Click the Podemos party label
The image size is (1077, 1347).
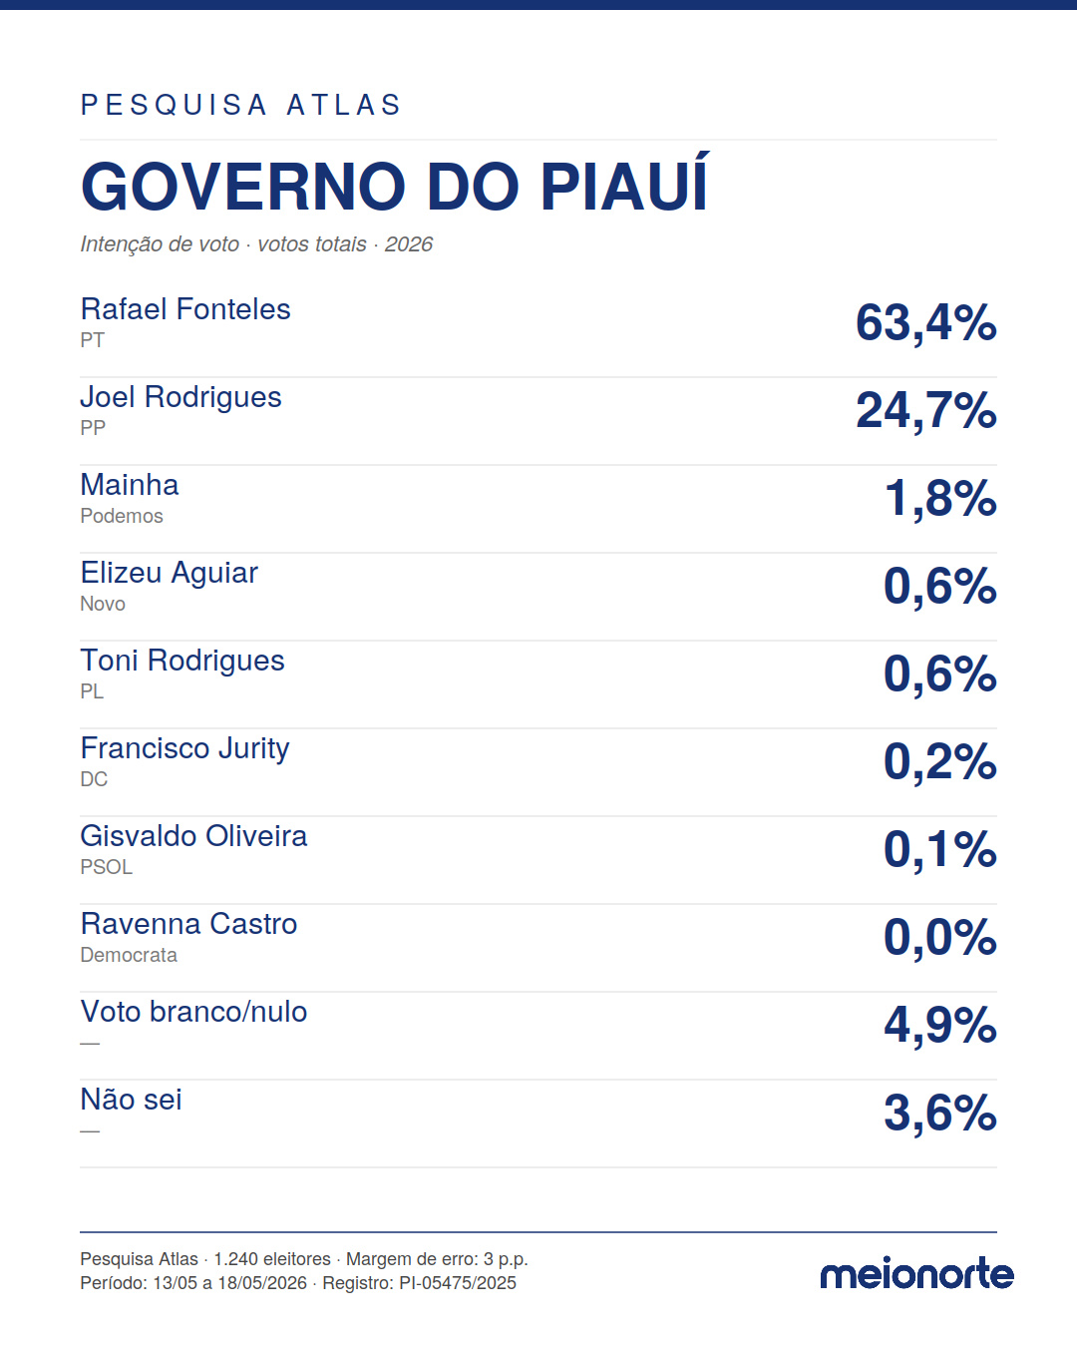(122, 516)
